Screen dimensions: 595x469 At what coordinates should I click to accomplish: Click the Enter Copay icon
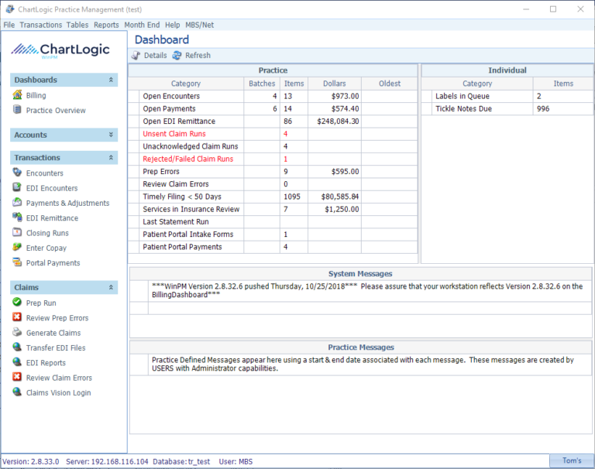coord(17,247)
